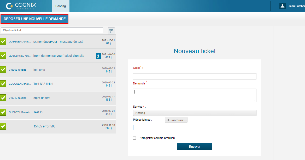
Task: Click the blue '24h' badge on ajout d'un site
Action: click(x=98, y=56)
